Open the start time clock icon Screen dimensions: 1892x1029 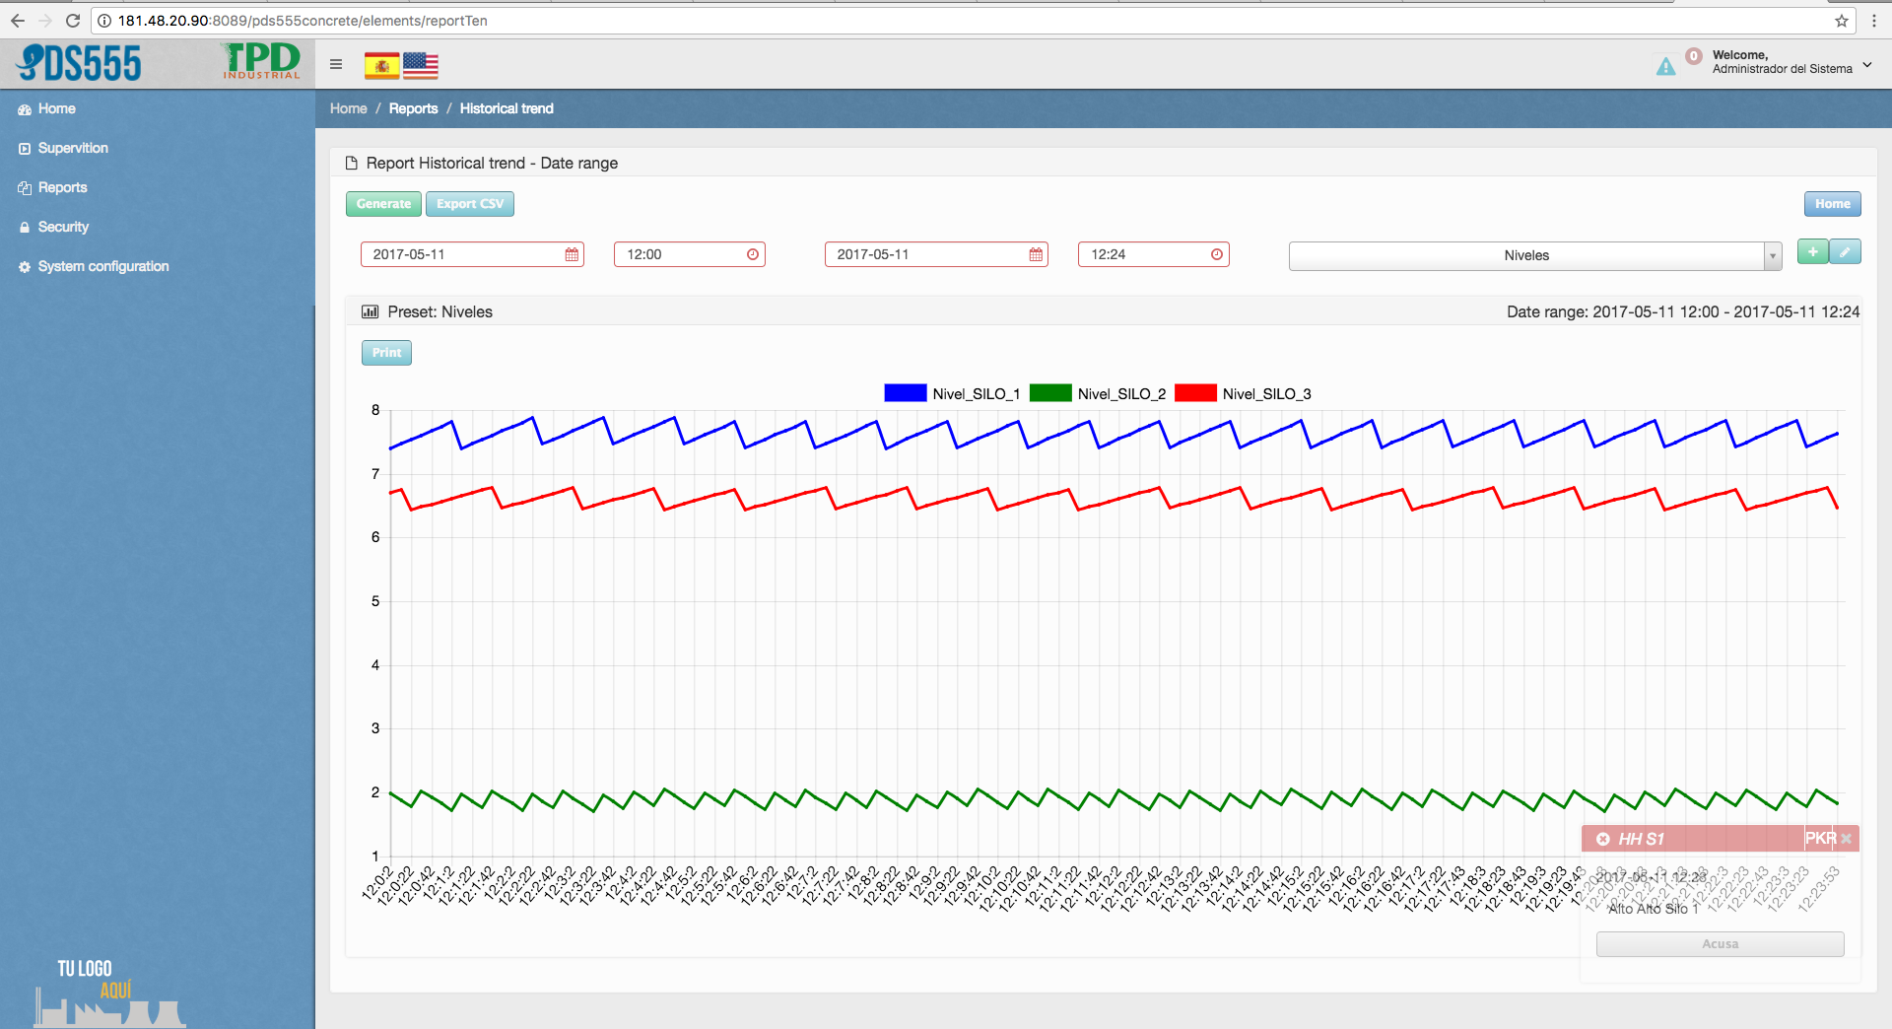(x=753, y=254)
